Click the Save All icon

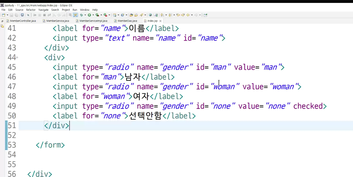pyautogui.click(x=16, y=15)
